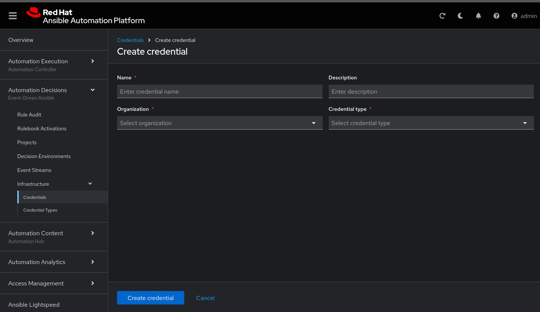
Task: Click the Cancel link
Action: pos(205,298)
